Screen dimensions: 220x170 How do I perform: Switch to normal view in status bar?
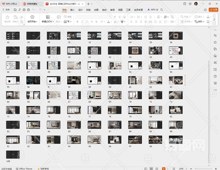146,169
